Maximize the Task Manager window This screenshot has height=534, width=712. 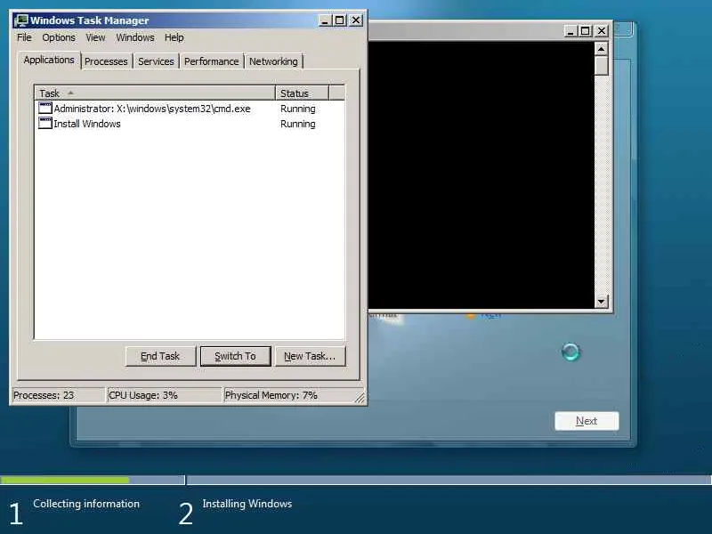(339, 20)
